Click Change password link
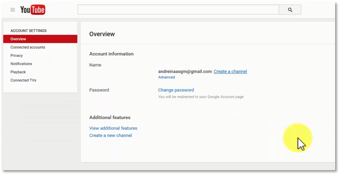Image resolution: width=340 pixels, height=175 pixels. pyautogui.click(x=176, y=90)
